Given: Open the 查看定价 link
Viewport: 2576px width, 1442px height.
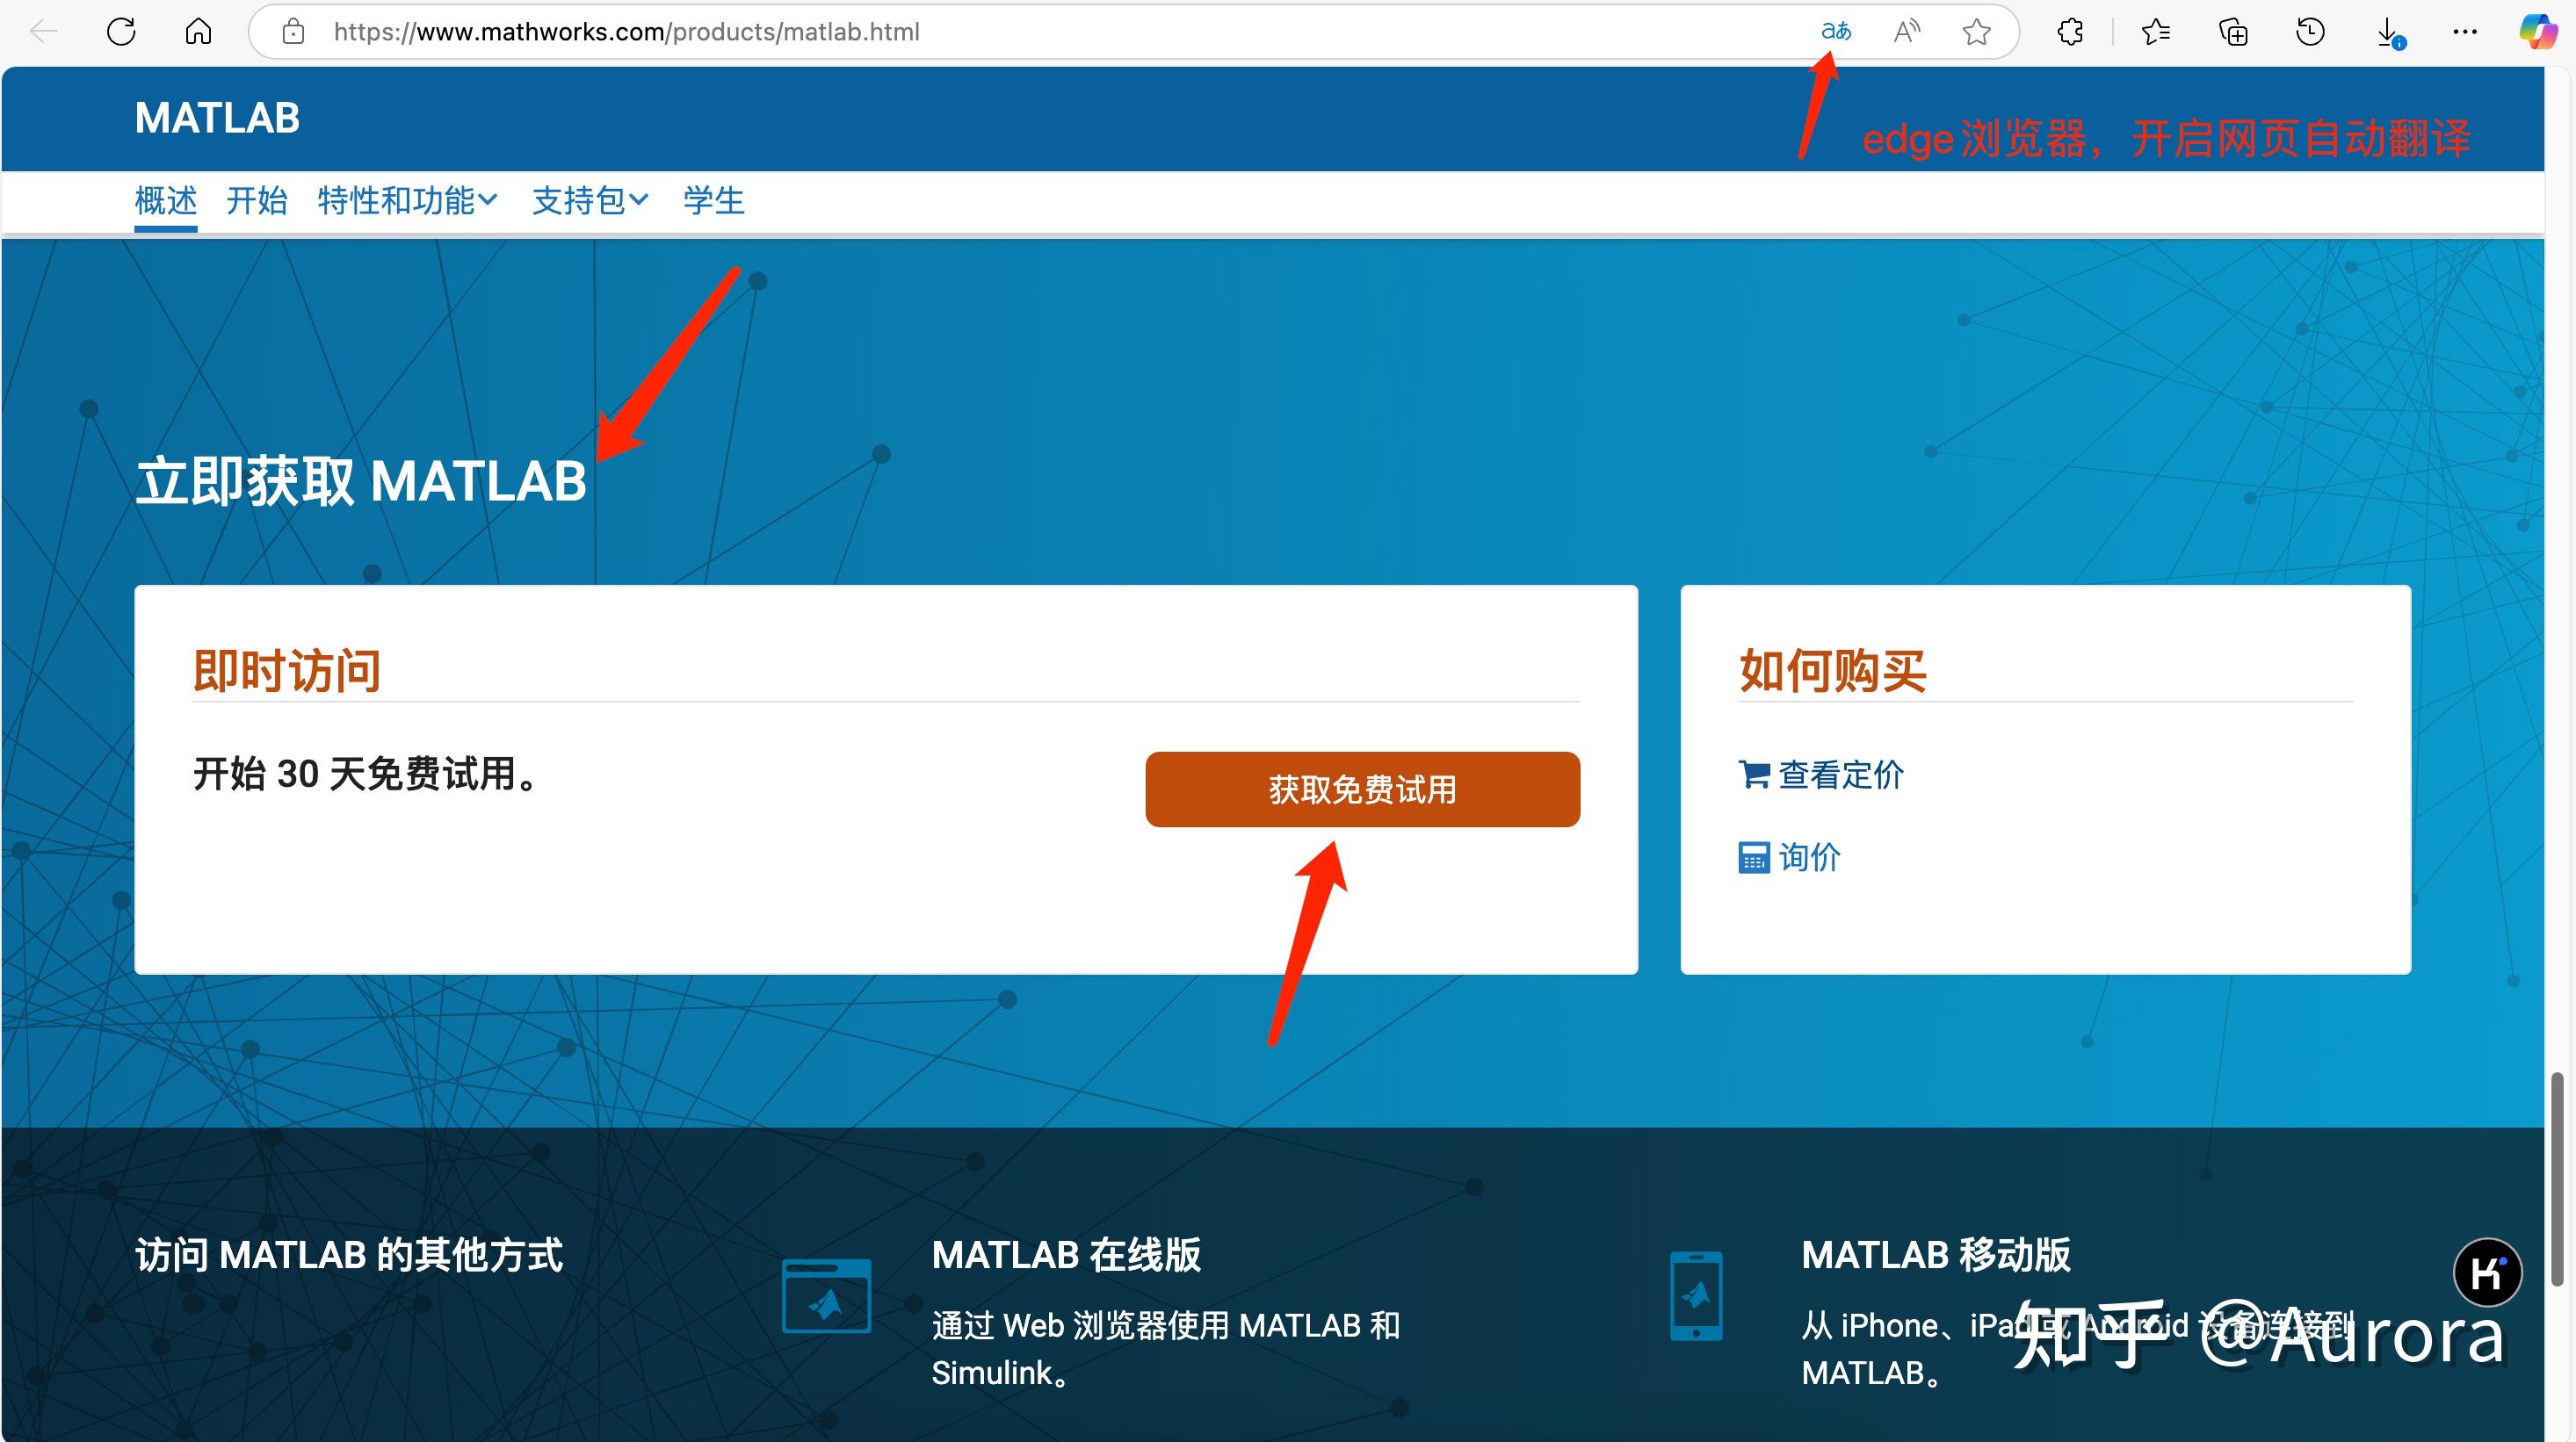Looking at the screenshot, I should 1840,775.
